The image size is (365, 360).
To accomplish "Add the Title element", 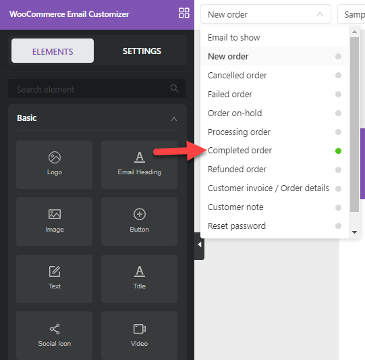I will point(139,279).
